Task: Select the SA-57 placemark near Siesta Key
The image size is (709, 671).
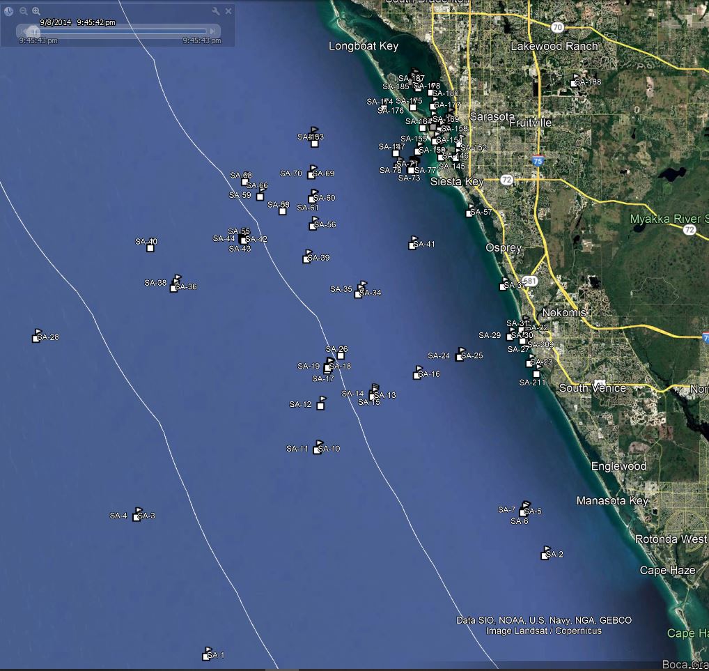Action: [470, 212]
